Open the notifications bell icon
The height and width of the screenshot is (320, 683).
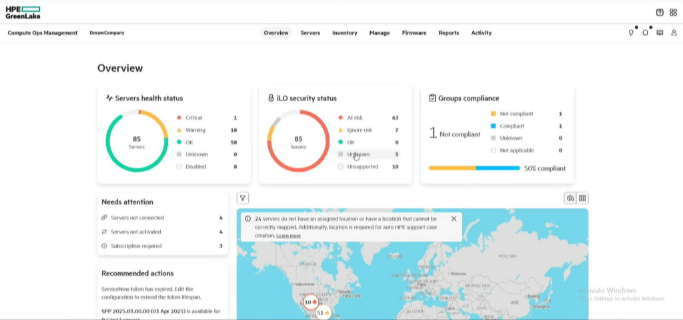click(645, 33)
